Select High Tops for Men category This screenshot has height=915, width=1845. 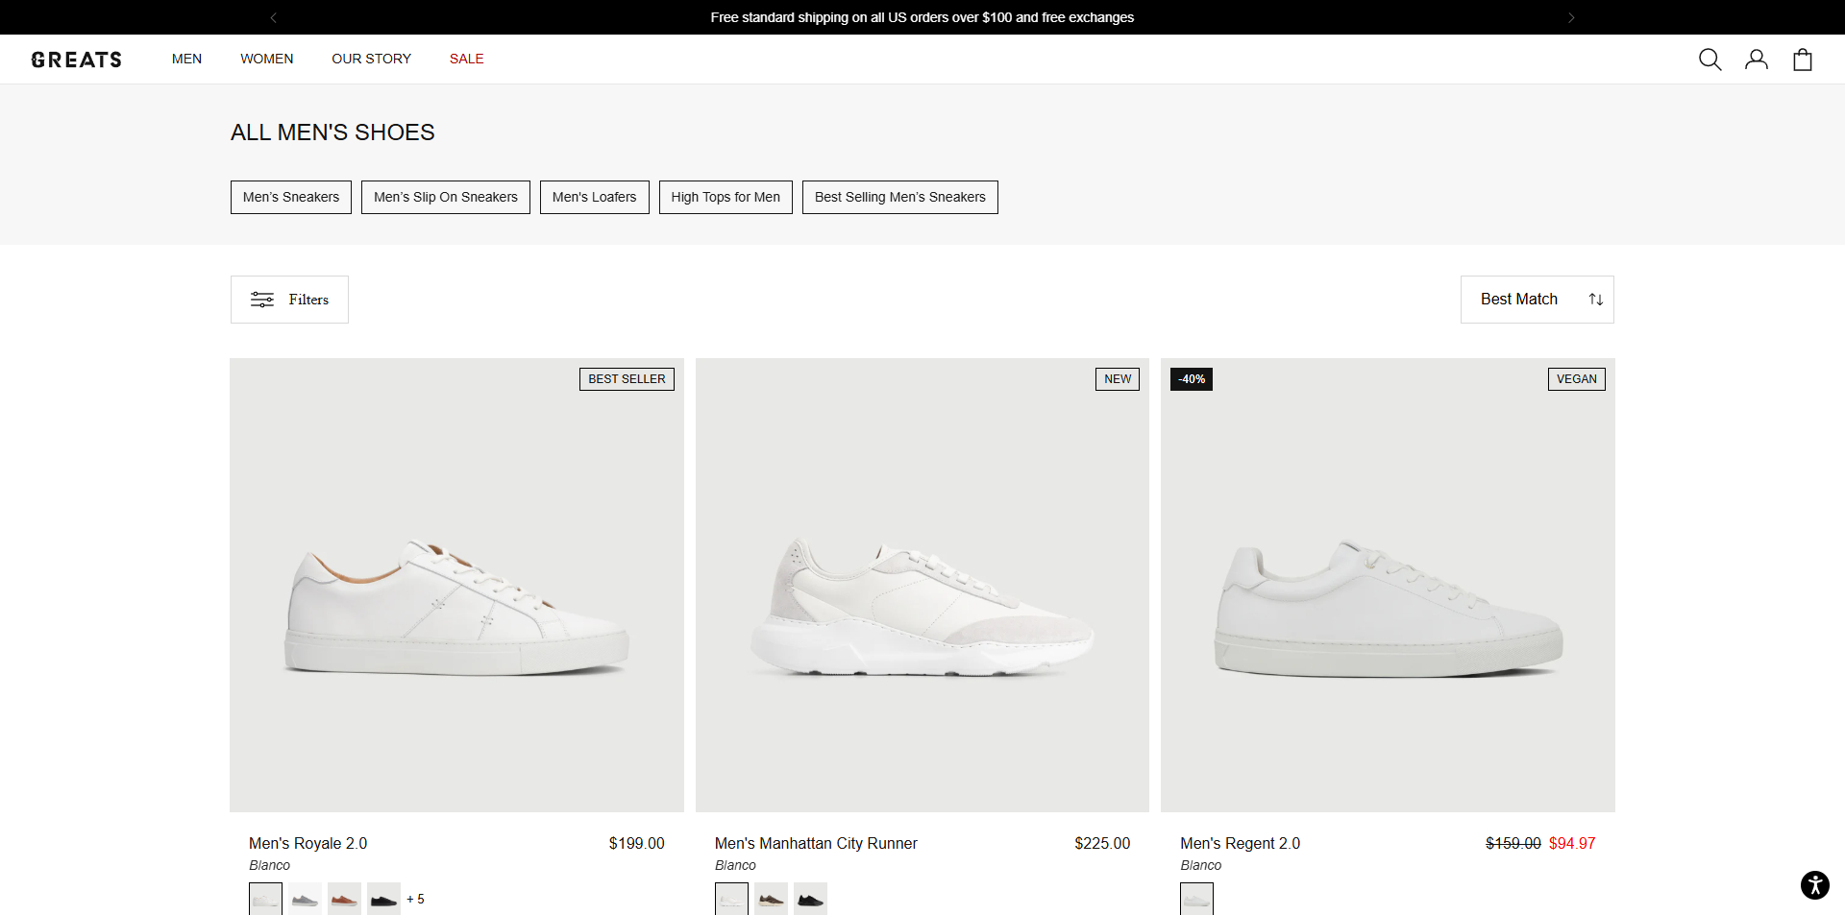pyautogui.click(x=726, y=197)
